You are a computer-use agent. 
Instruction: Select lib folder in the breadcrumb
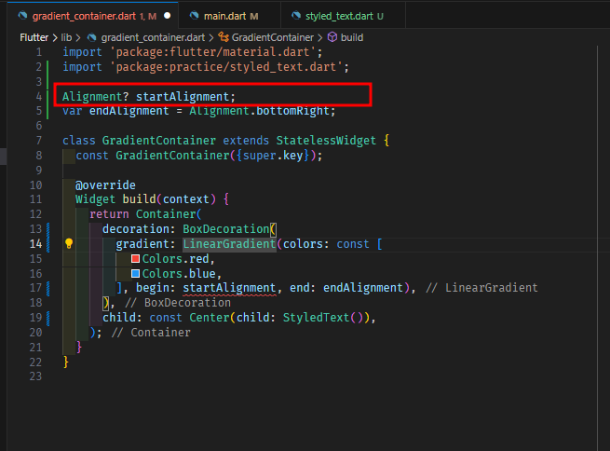(x=66, y=37)
